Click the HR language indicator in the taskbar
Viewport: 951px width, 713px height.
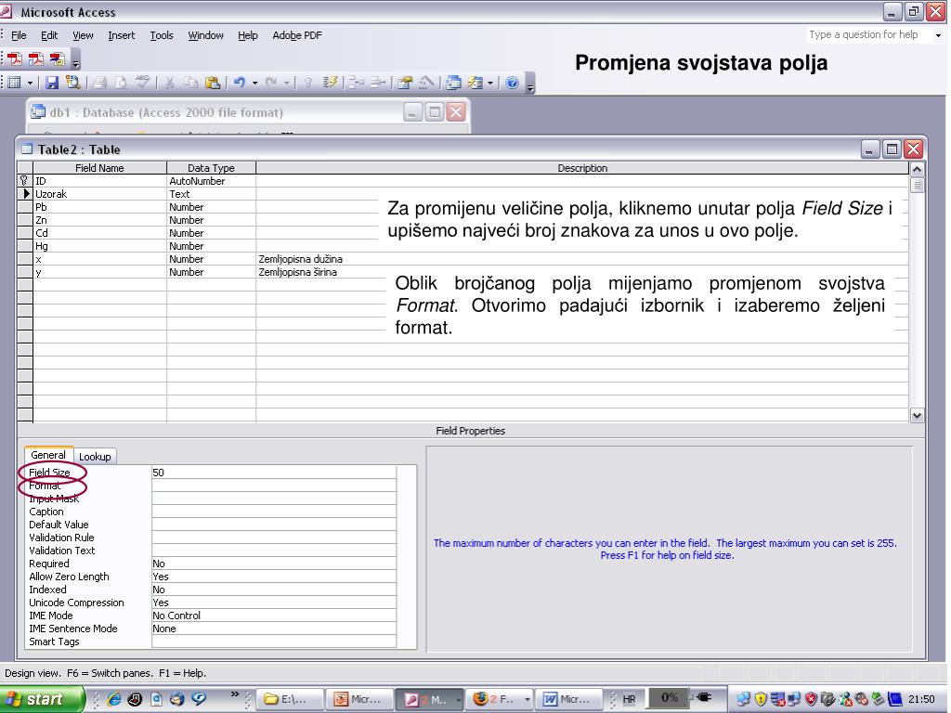pos(629,699)
